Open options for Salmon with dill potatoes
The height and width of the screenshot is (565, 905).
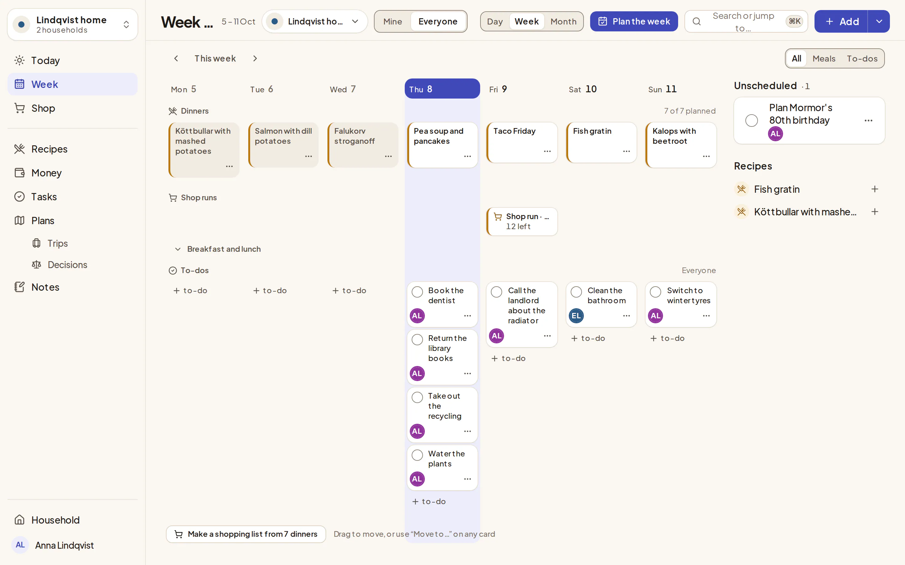tap(309, 156)
